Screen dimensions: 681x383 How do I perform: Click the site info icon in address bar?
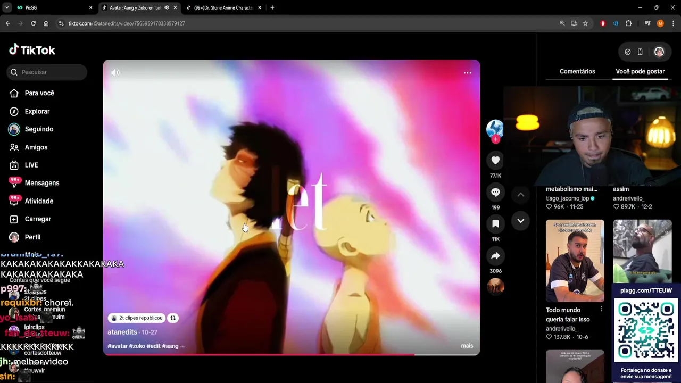point(61,23)
